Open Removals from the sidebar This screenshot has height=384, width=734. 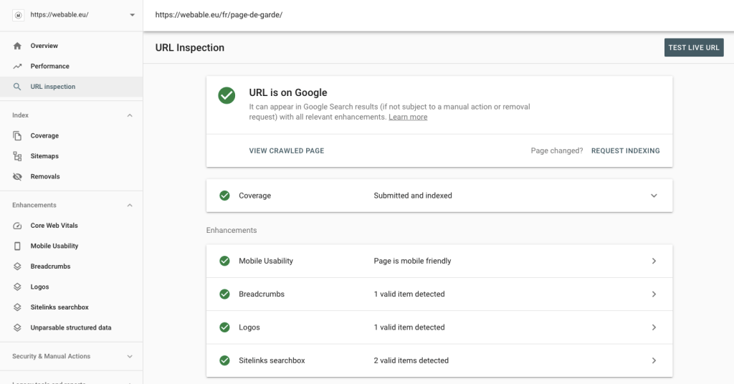[72, 177]
